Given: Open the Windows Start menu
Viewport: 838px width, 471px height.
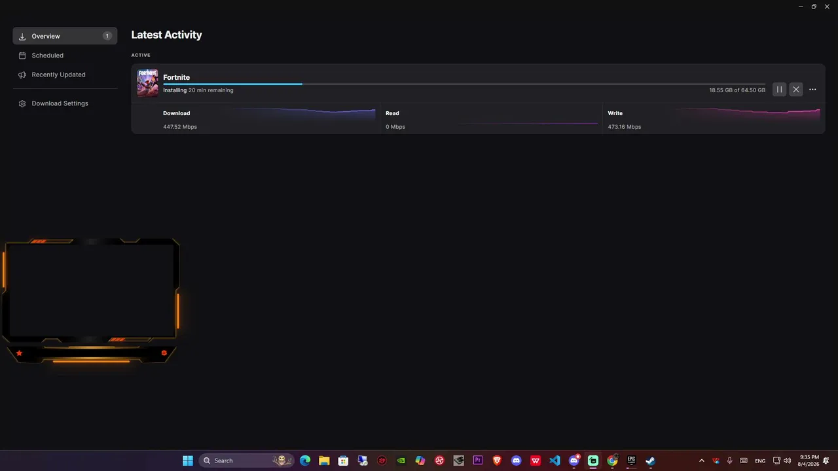Looking at the screenshot, I should pyautogui.click(x=188, y=461).
